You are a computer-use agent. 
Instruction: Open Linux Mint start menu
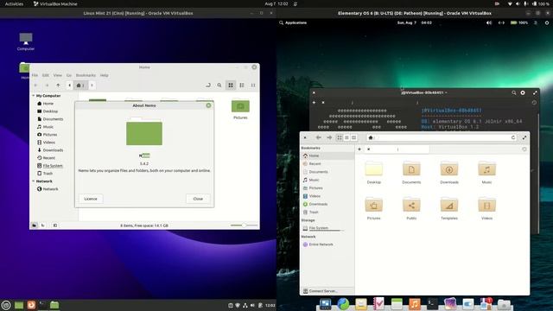coord(6,305)
